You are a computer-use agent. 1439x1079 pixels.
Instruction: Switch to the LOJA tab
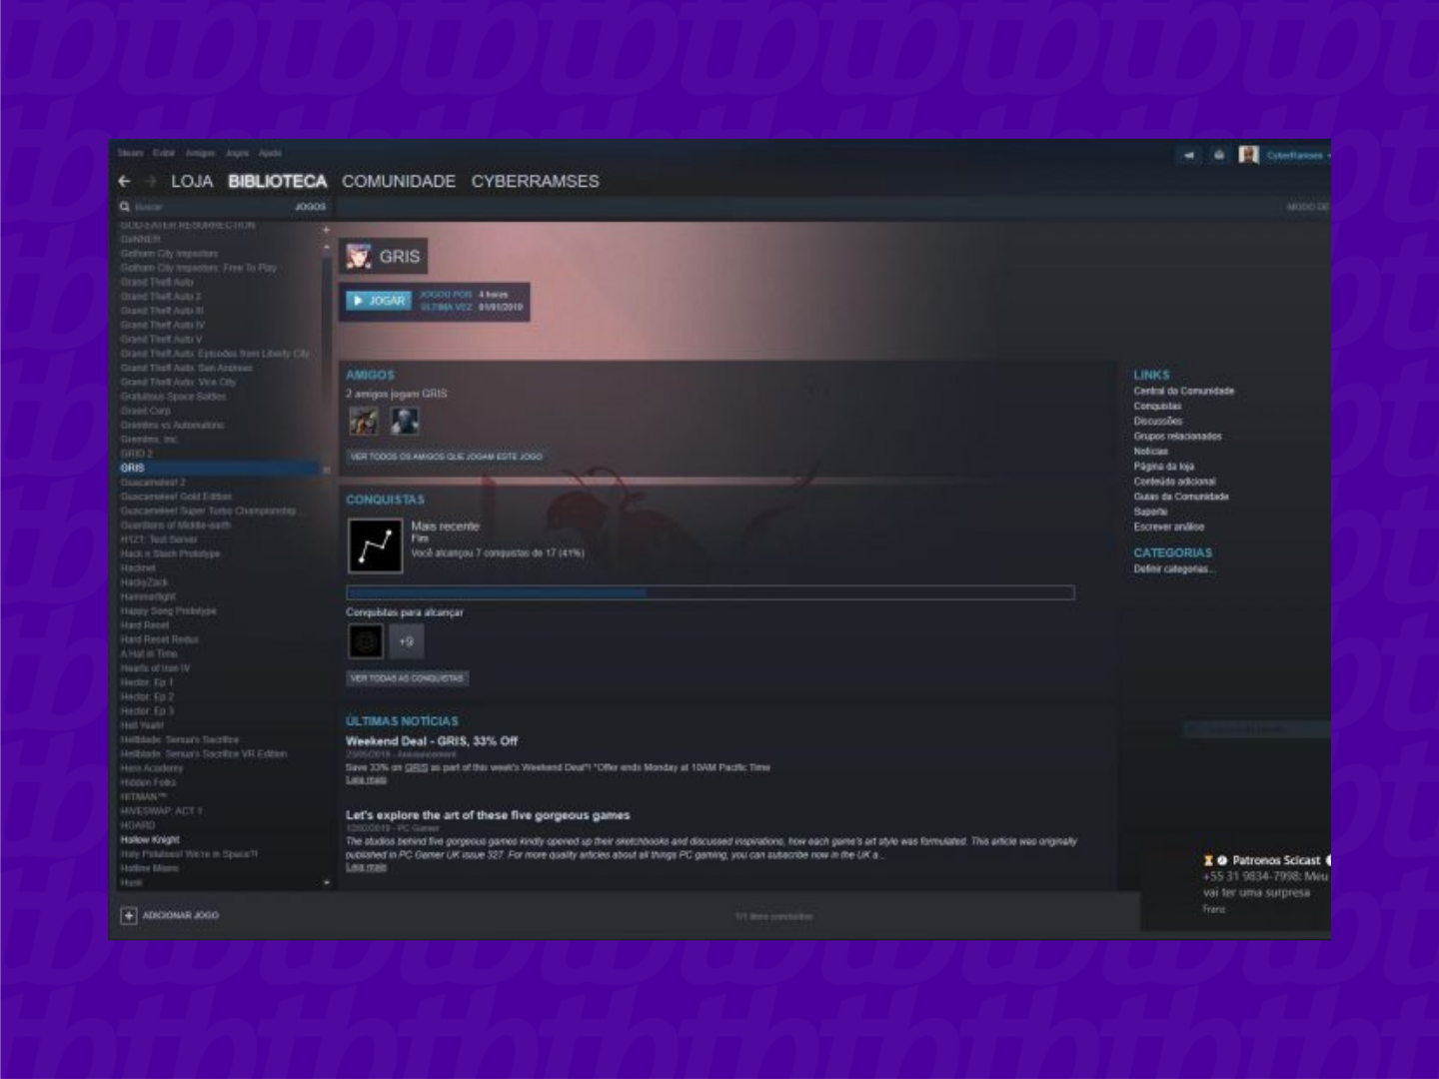coord(192,181)
